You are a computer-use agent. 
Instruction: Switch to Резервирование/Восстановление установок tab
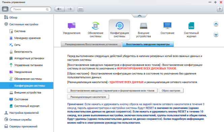[x=91, y=44]
